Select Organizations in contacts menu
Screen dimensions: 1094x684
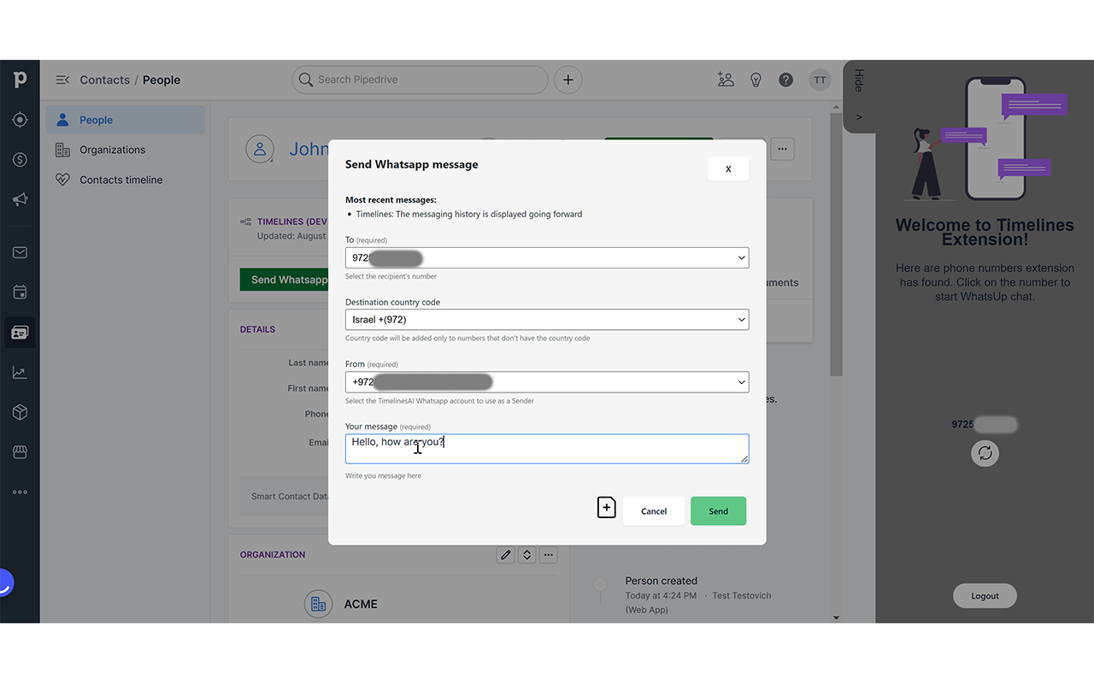click(126, 150)
